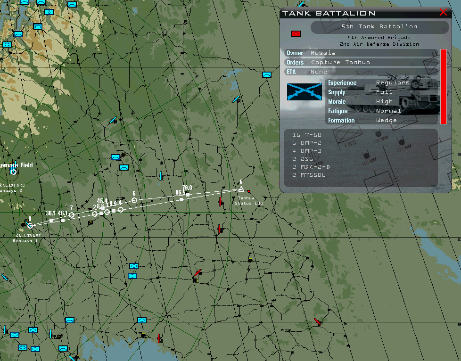Screen dimensions: 461x361
Task: Click the Formation Wedge row
Action: tap(382, 121)
